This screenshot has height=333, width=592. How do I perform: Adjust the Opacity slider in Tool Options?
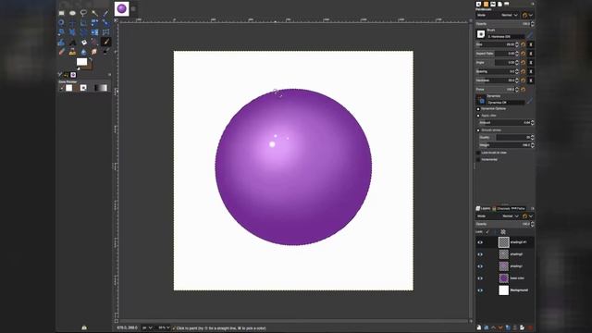[504, 23]
